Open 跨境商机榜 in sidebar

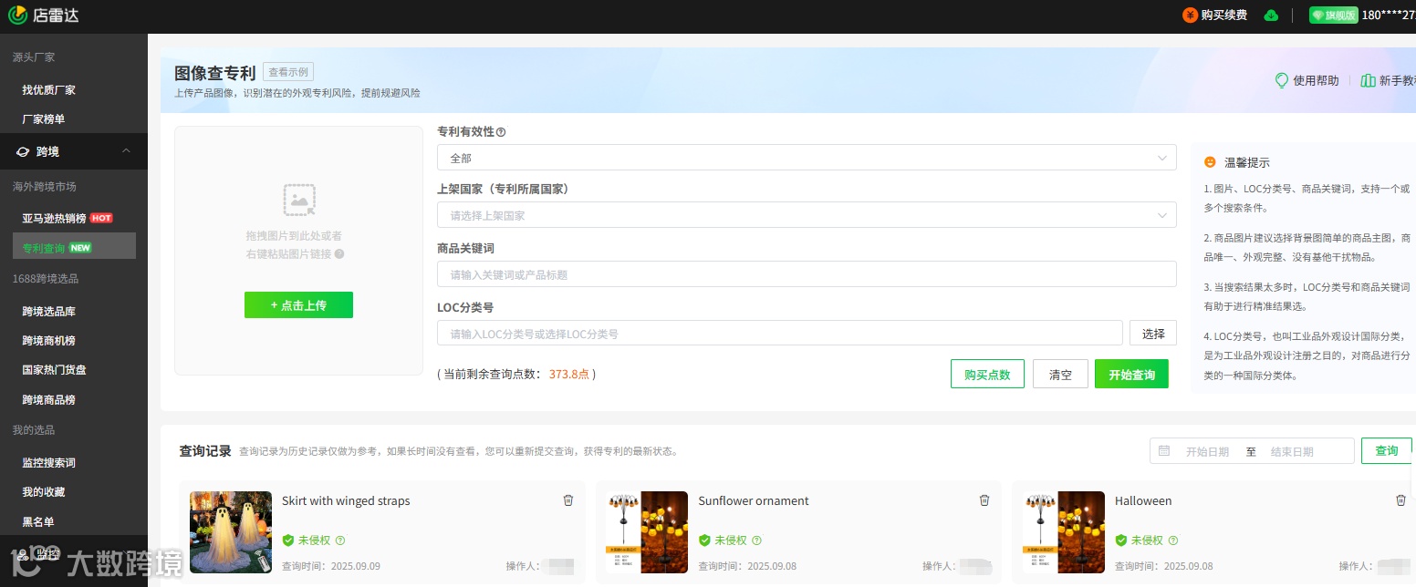coord(49,341)
